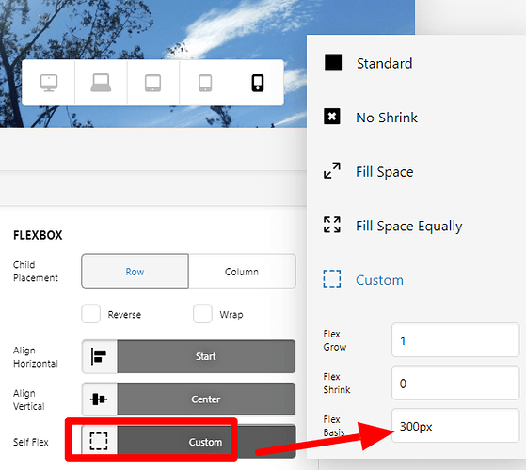Viewport: 526px width, 470px height.
Task: Select the desktop monitor breakpoint icon
Action: [x=49, y=83]
